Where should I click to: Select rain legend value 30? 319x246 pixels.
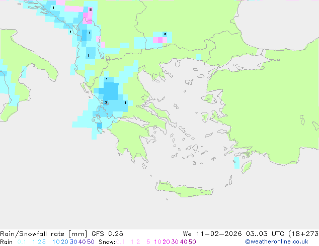coord(73,242)
